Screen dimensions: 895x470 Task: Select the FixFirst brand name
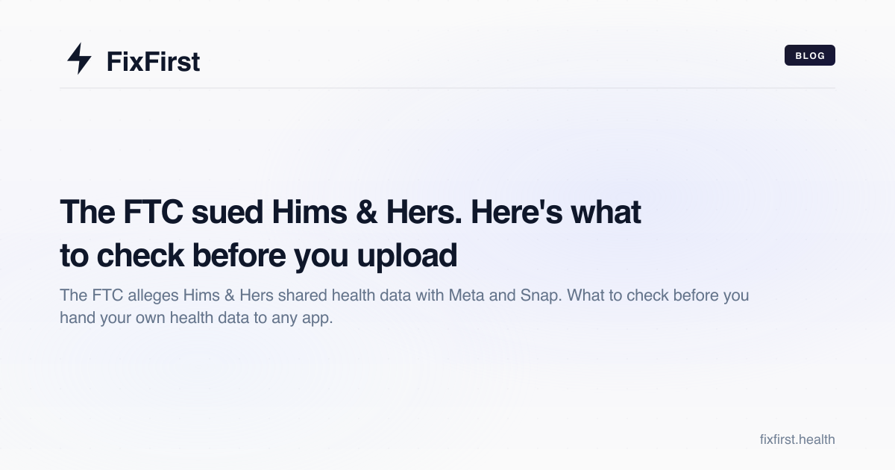coord(153,61)
